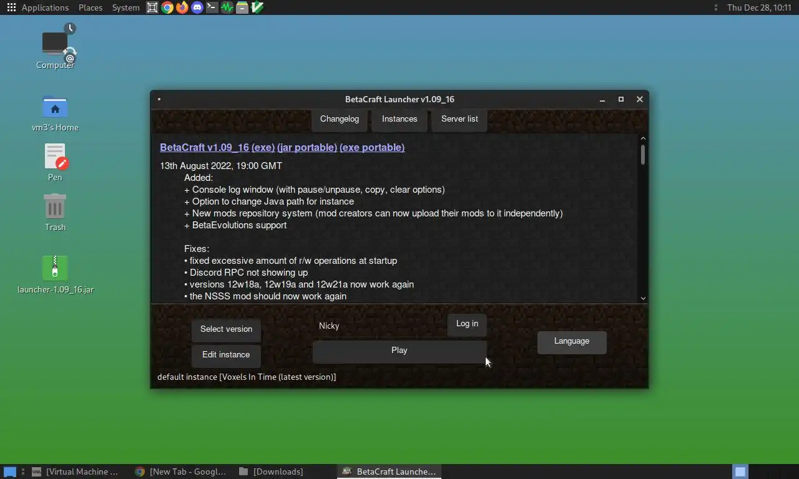Click the Select version button
This screenshot has height=479, width=799.
(226, 329)
